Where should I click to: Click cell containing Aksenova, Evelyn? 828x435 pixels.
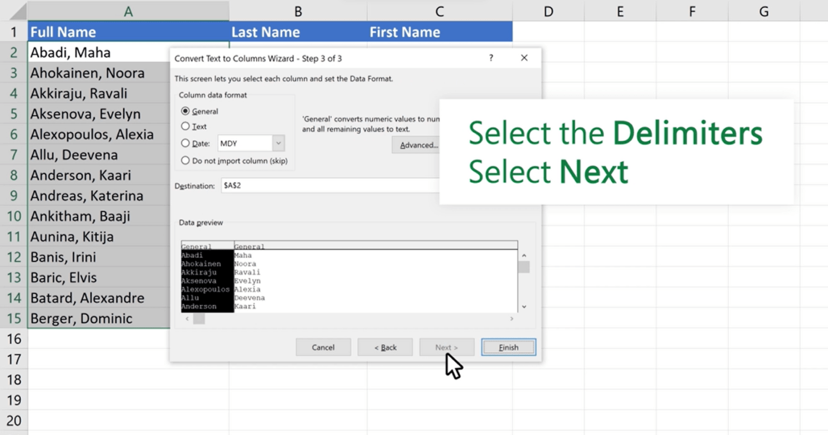[x=98, y=114]
